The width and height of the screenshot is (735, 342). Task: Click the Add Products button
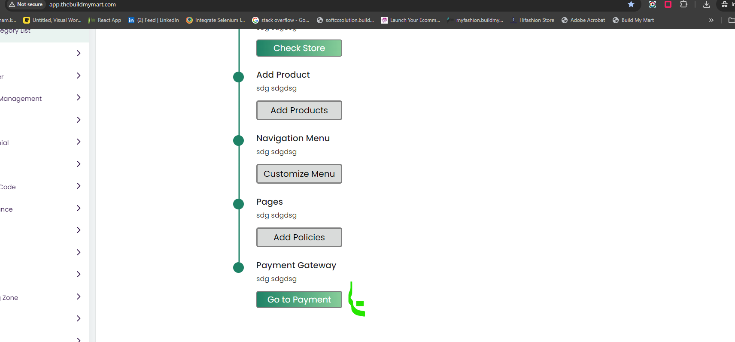[299, 110]
